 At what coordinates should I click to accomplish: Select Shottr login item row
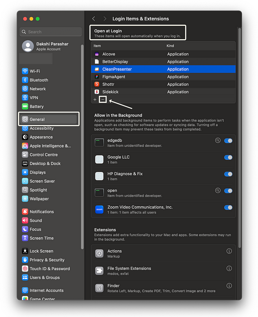(163, 84)
